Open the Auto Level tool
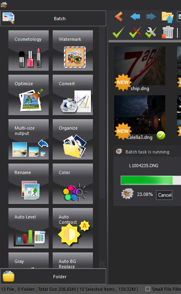The height and width of the screenshot is (294, 181). (x=29, y=228)
